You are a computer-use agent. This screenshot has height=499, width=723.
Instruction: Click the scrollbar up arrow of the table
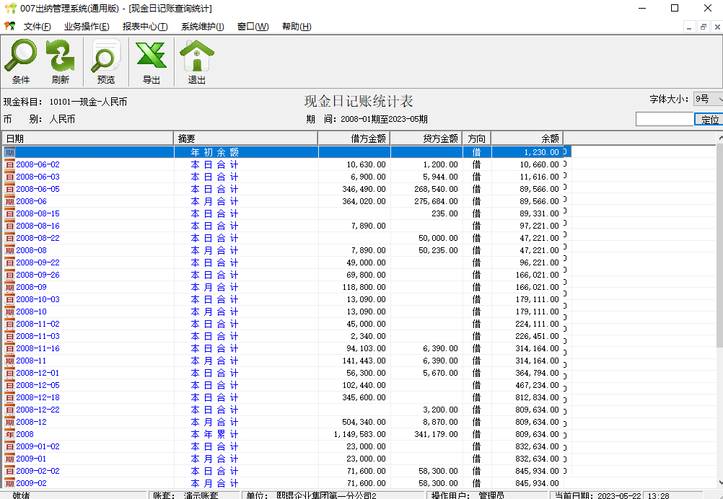[x=720, y=138]
